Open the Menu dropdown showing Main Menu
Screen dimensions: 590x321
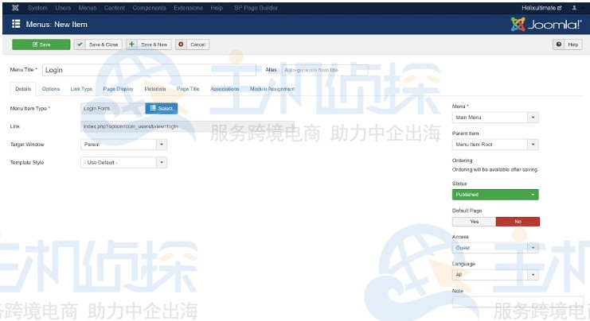pos(495,118)
